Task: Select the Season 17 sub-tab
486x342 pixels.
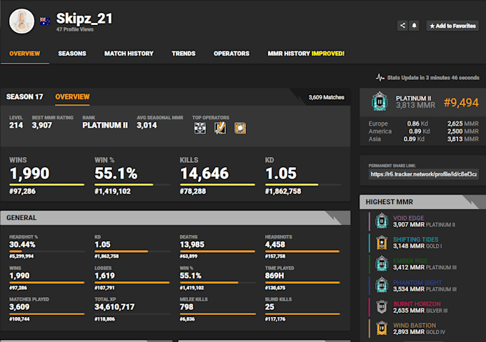Action: [x=24, y=97]
